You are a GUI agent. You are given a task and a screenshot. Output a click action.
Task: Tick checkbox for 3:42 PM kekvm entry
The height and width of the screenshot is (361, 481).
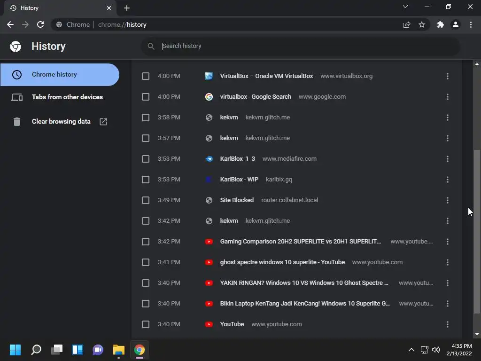(146, 221)
